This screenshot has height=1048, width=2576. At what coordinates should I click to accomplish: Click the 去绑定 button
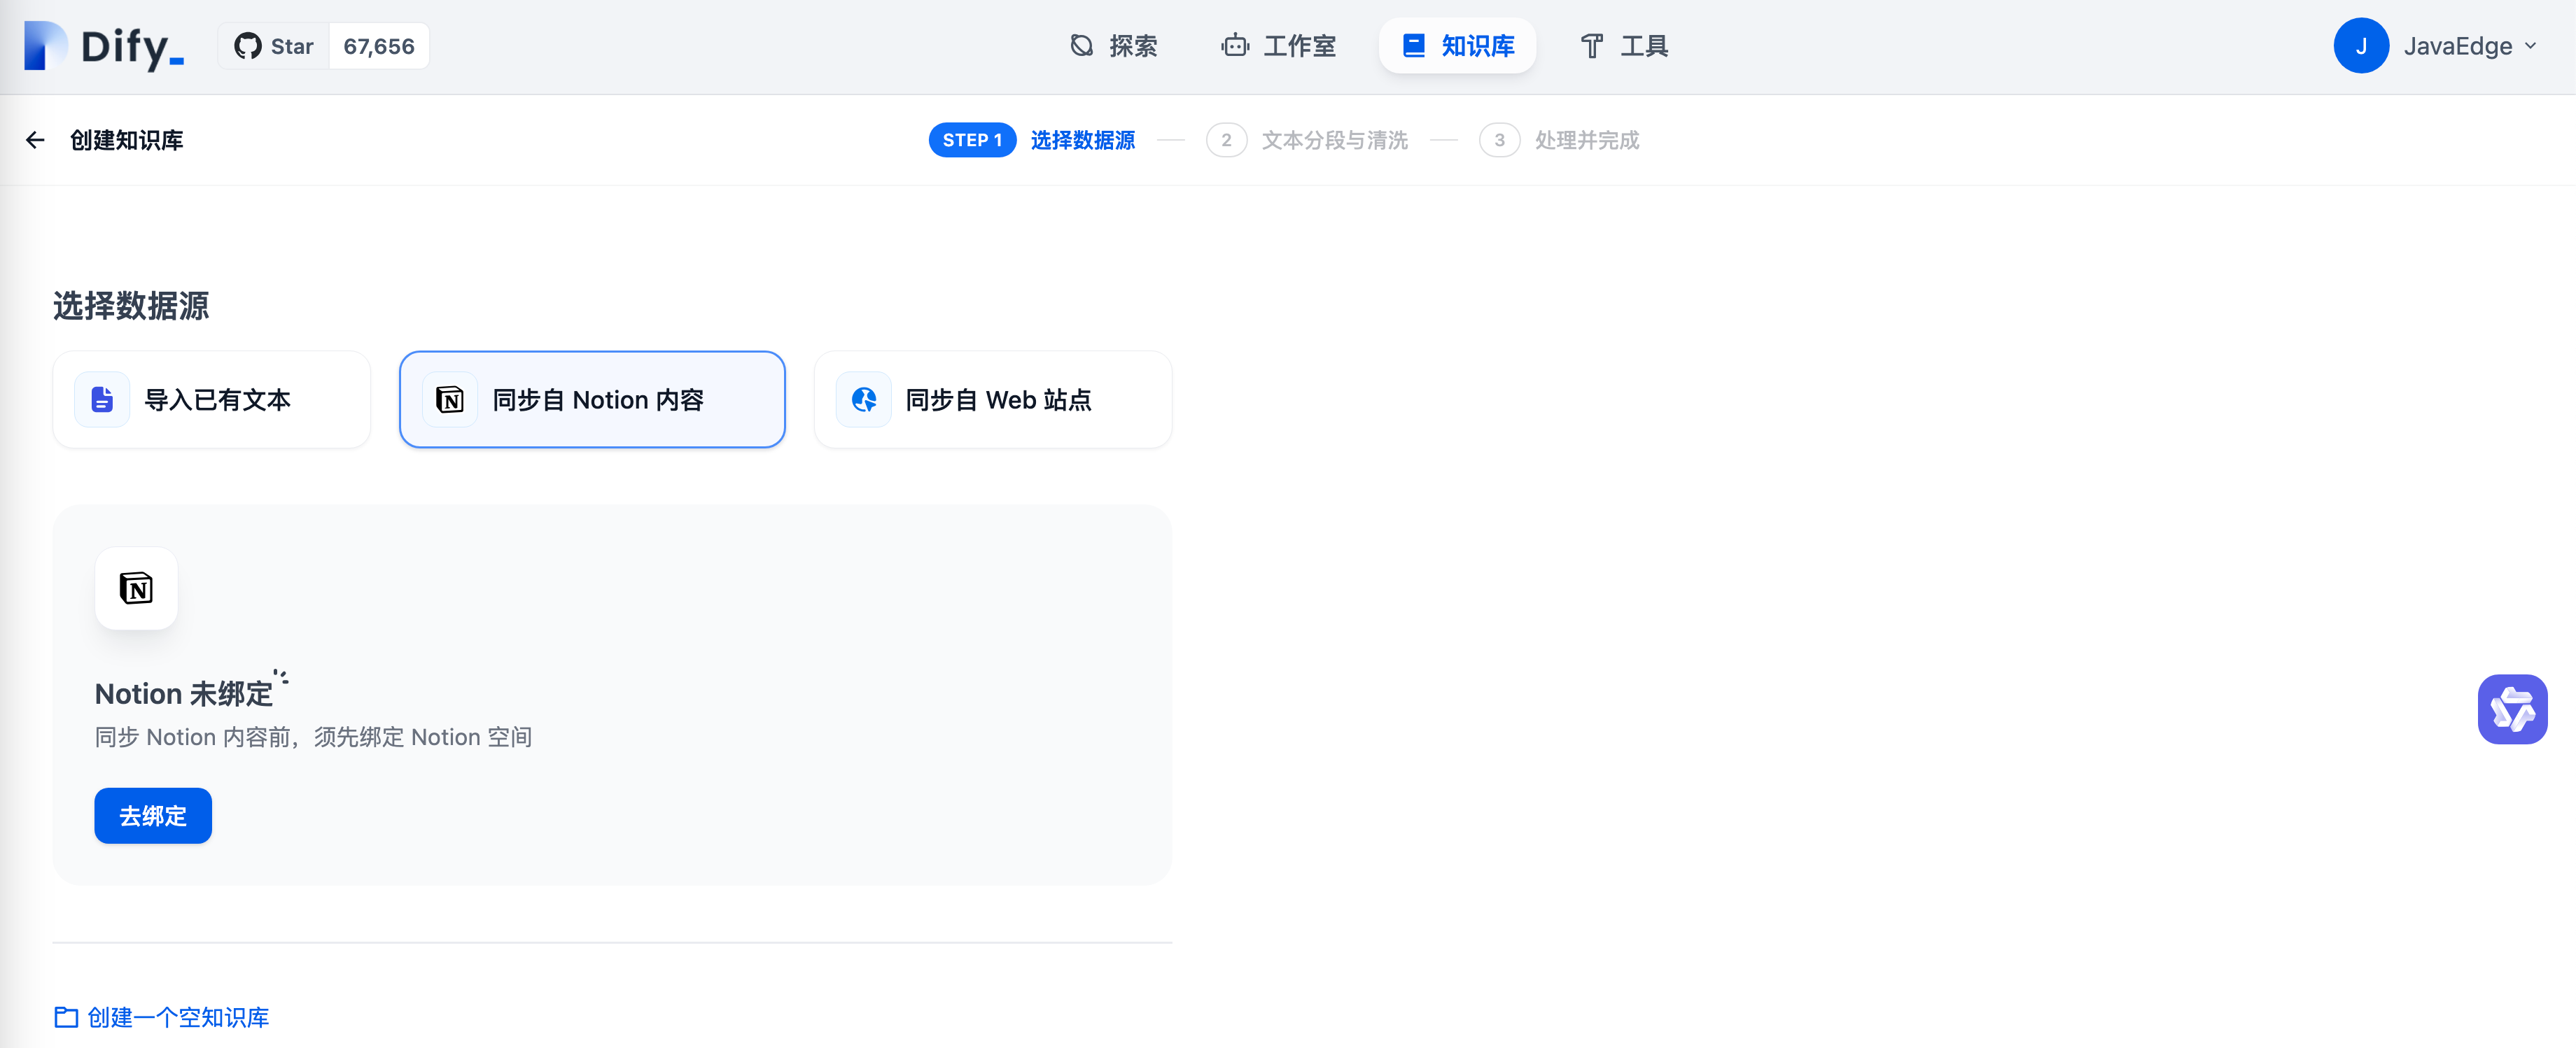(x=152, y=815)
